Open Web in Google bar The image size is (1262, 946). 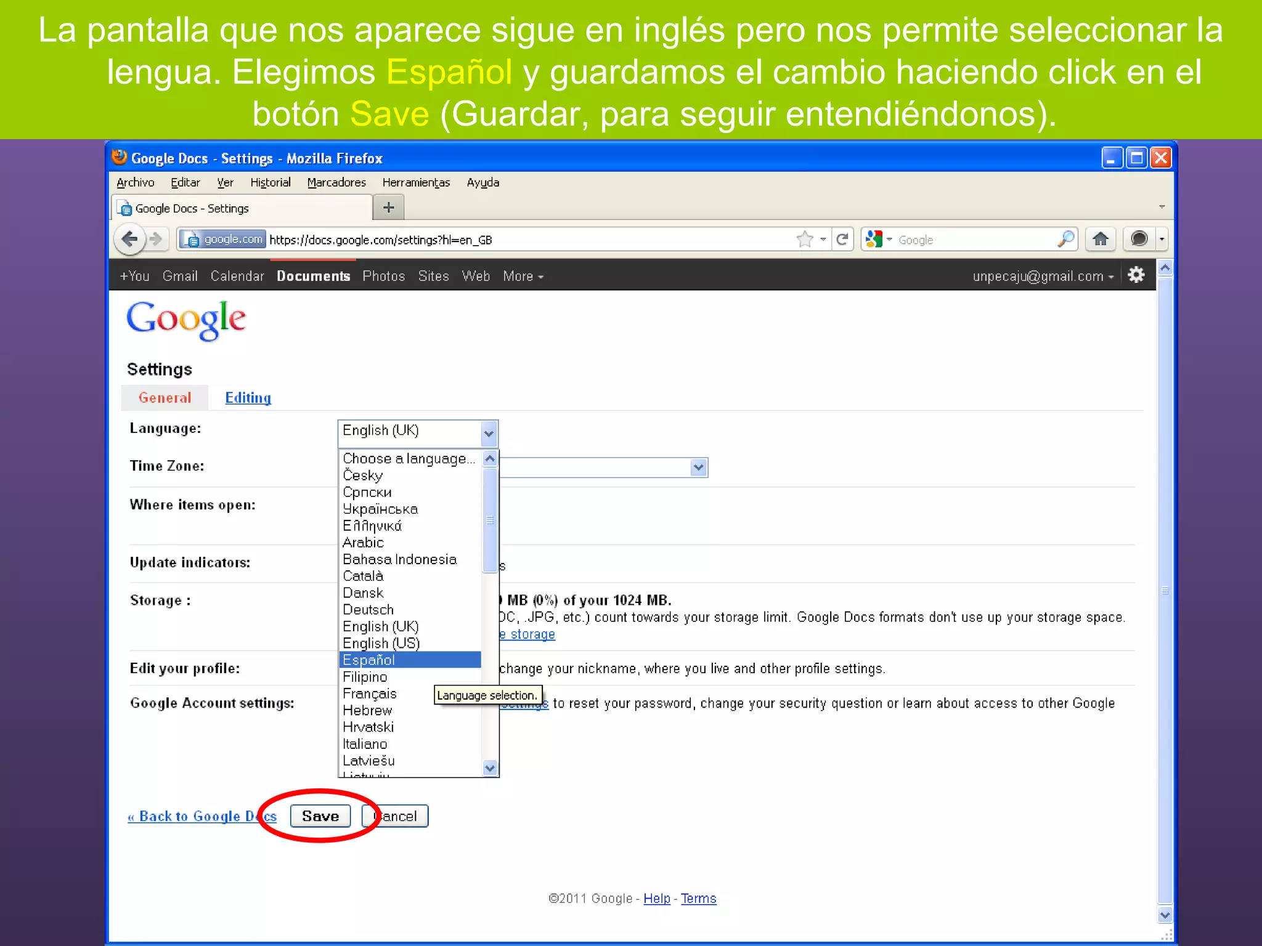(x=476, y=276)
